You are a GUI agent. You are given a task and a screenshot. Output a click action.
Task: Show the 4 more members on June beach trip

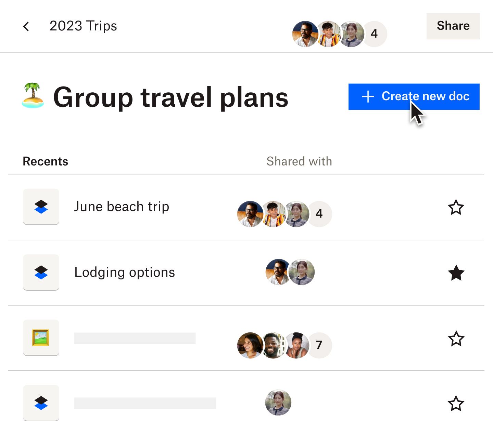click(x=319, y=214)
